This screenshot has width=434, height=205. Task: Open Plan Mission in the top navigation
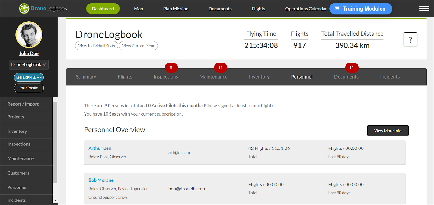coord(176,9)
